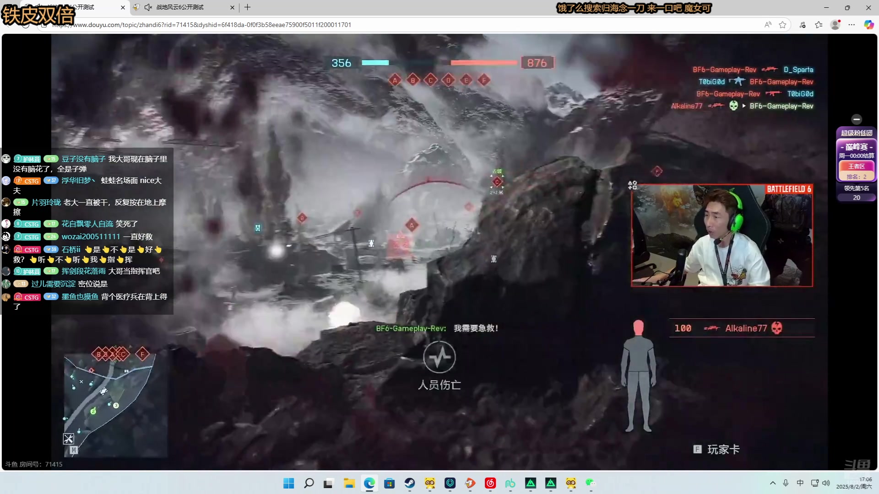Select the 王者区 badge
The width and height of the screenshot is (879, 494).
pyautogui.click(x=857, y=166)
